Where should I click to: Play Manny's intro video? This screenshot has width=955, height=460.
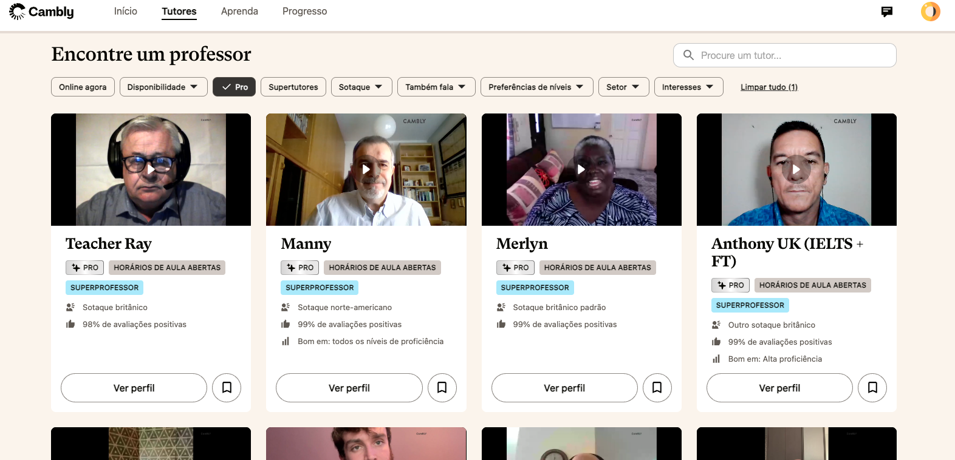366,169
